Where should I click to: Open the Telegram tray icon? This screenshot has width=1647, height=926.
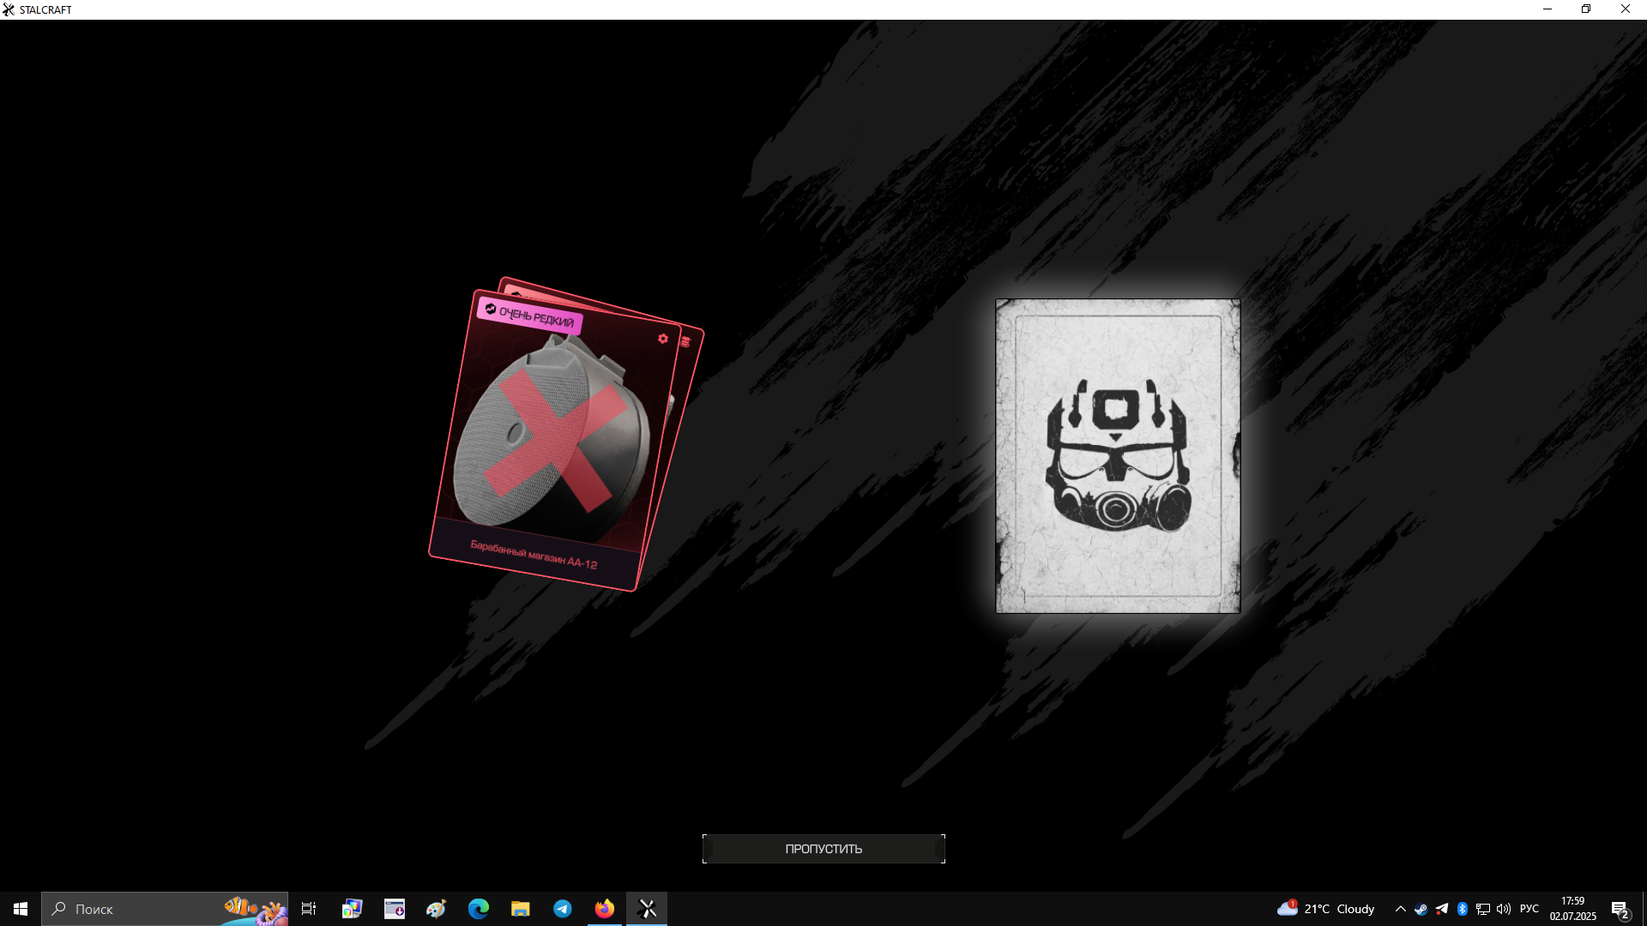point(1442,909)
